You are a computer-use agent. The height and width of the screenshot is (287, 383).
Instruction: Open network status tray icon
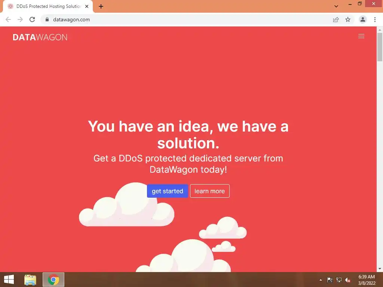click(x=339, y=280)
